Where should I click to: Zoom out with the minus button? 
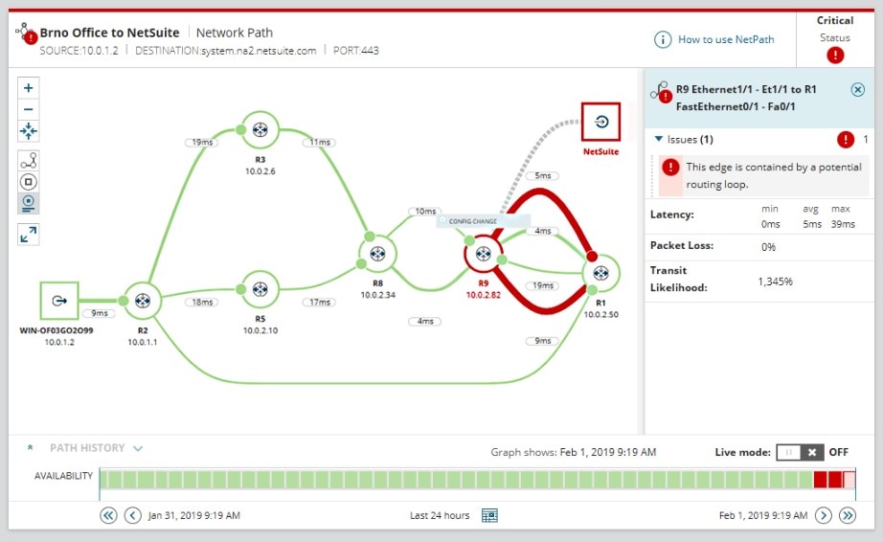point(28,109)
